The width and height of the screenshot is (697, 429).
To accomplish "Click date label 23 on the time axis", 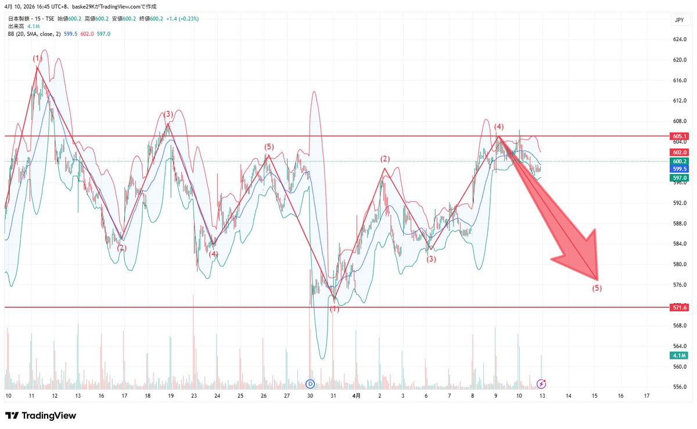I will (194, 396).
